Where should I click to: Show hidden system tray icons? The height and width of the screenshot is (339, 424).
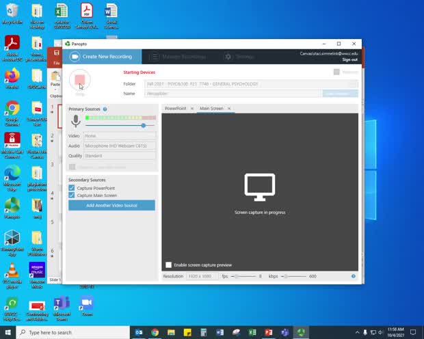(357, 332)
